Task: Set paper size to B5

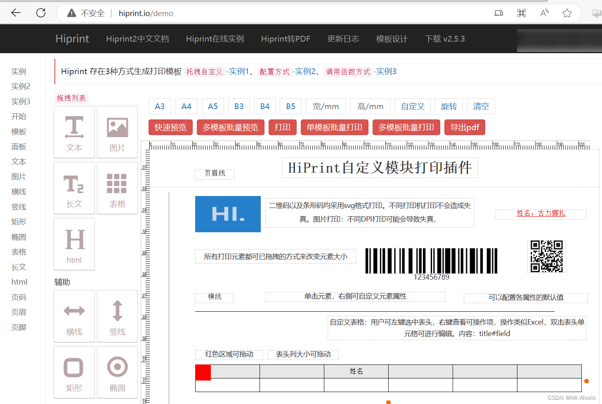Action: [x=290, y=106]
